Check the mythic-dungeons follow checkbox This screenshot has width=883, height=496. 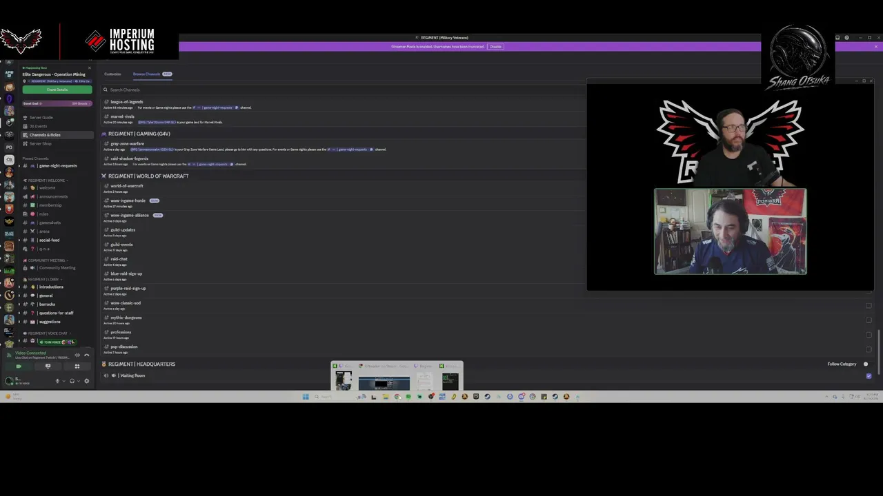[869, 320]
